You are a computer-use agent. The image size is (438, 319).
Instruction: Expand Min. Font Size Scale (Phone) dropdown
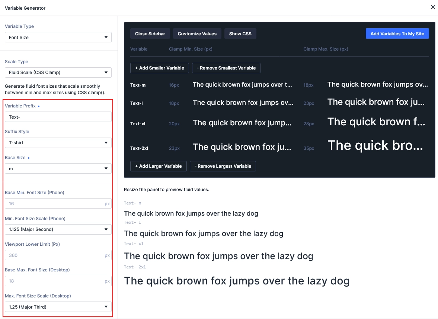tap(58, 229)
